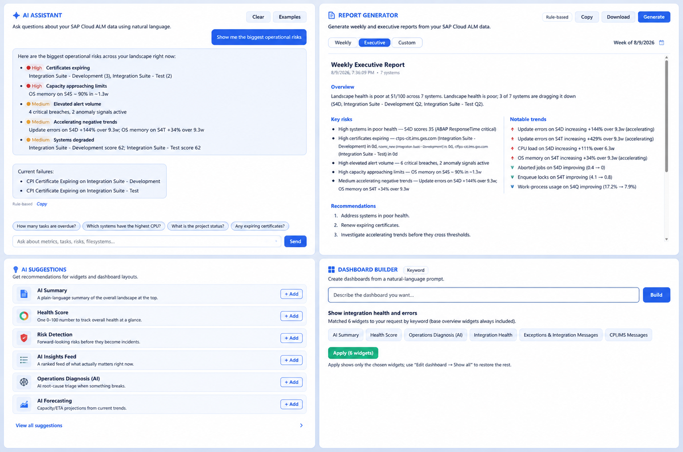Open the View all suggestions link
Image resolution: width=683 pixels, height=452 pixels.
click(x=39, y=425)
